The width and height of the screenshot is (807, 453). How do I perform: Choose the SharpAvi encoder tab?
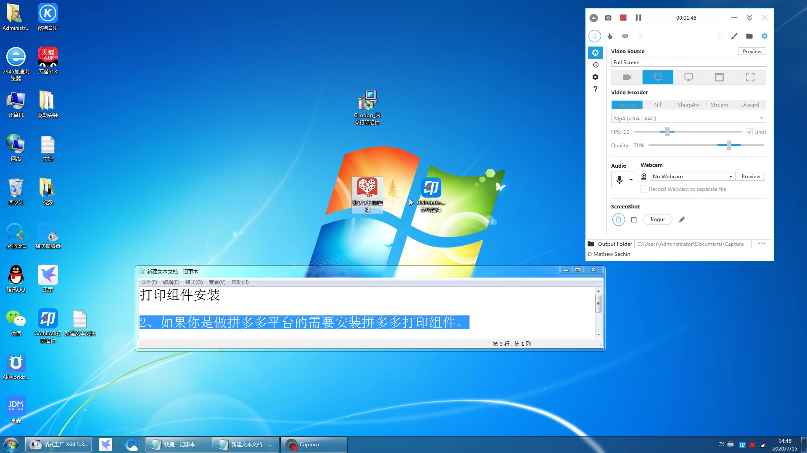pos(688,104)
